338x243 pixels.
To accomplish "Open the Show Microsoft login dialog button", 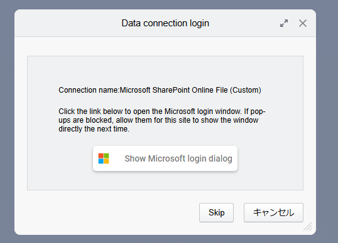I will click(165, 158).
